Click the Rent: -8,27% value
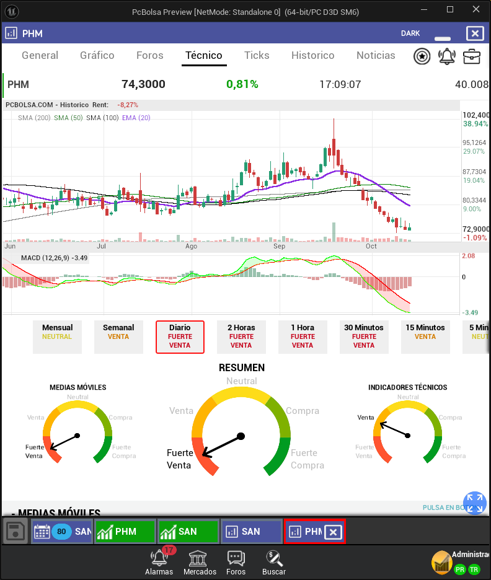Image resolution: width=491 pixels, height=580 pixels. pos(128,105)
